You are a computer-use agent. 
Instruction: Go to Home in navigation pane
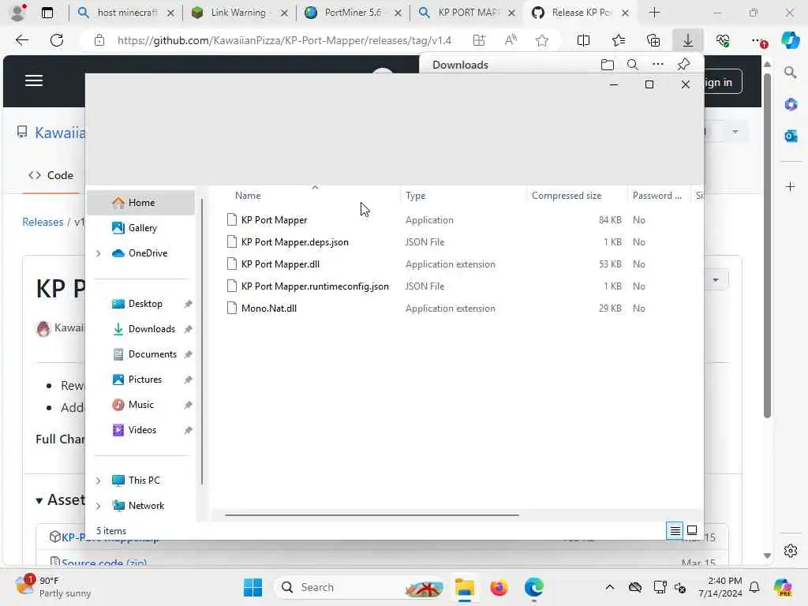pyautogui.click(x=140, y=203)
